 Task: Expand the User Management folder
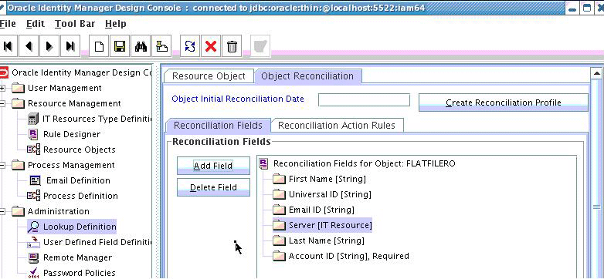pos(2,89)
